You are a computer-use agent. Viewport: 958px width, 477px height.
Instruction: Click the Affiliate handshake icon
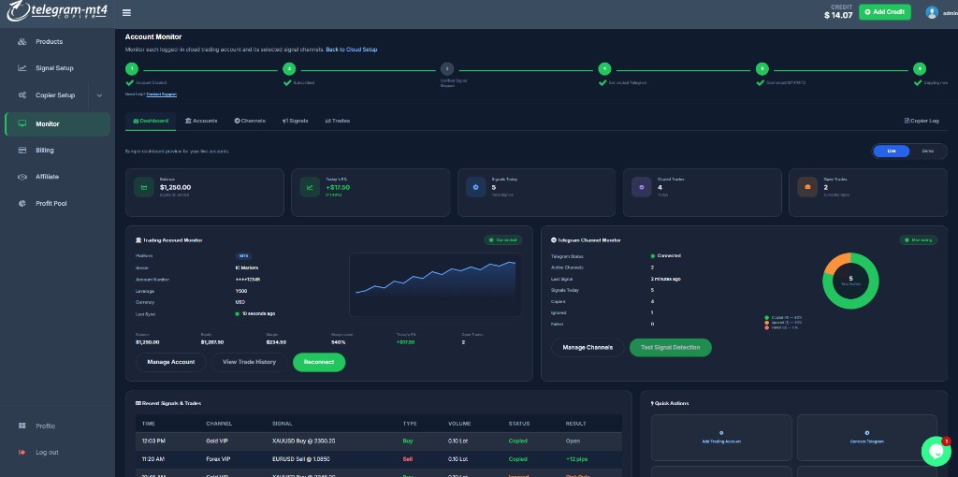tap(22, 177)
